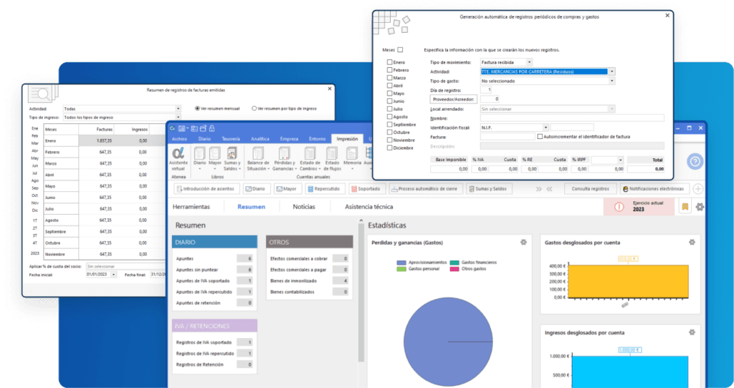The width and height of the screenshot is (734, 388).
Task: Expand the Balance de Situación dropdown arrow
Action: [x=269, y=169]
